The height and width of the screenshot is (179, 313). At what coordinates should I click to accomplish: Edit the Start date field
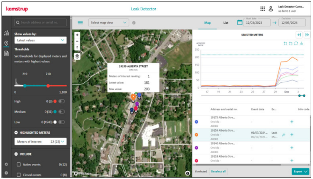(257, 23)
